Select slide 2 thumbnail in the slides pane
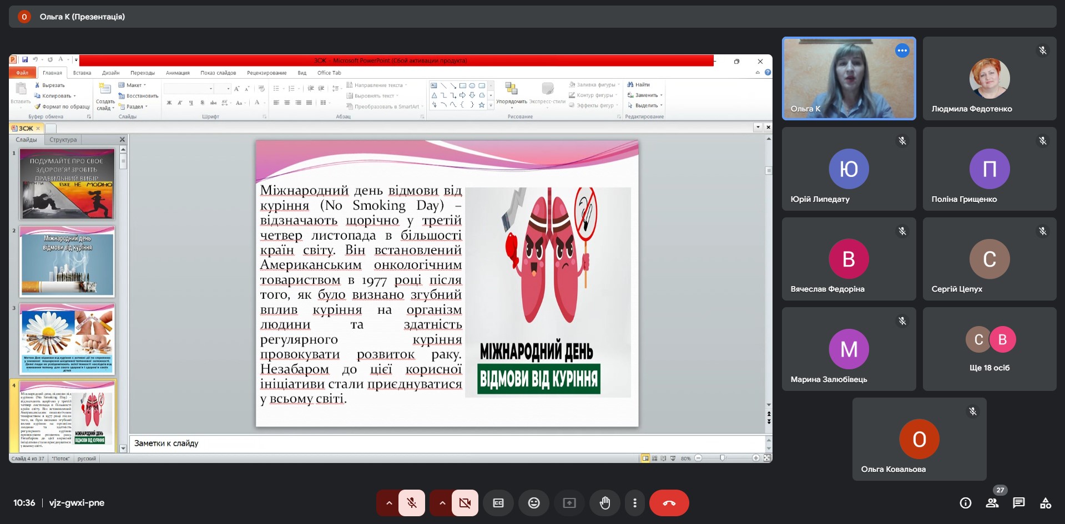The width and height of the screenshot is (1065, 524). (67, 261)
